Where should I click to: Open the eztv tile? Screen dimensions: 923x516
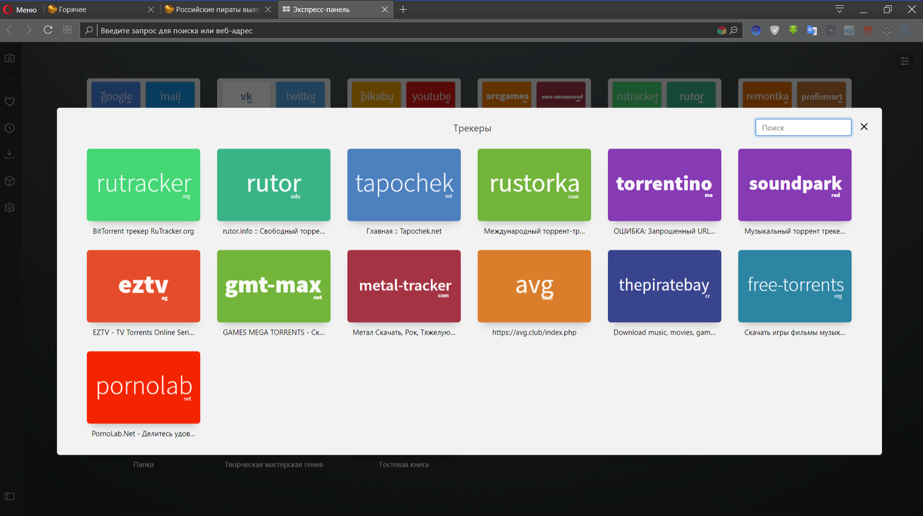coord(144,286)
